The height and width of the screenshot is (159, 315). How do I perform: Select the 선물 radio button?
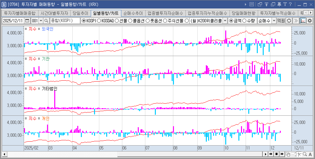116,21
